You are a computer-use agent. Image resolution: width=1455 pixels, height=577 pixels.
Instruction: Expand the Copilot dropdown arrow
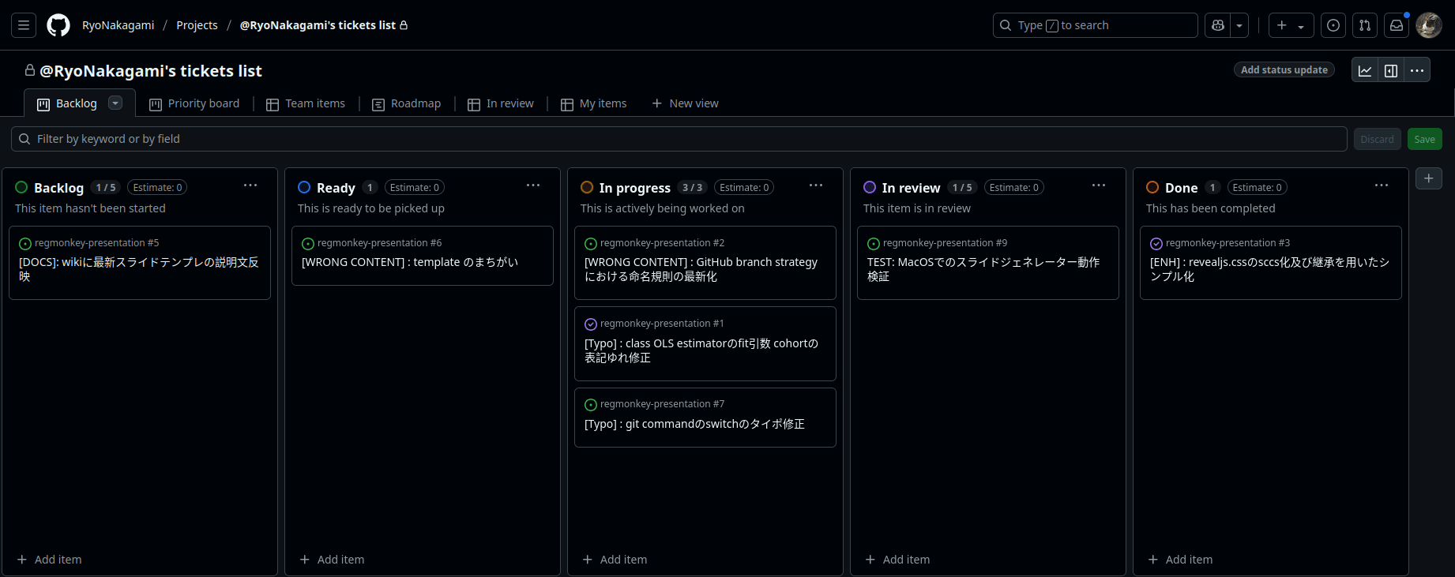click(1239, 25)
